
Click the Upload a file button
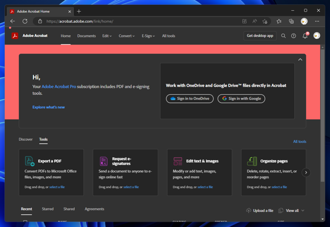[260, 211]
